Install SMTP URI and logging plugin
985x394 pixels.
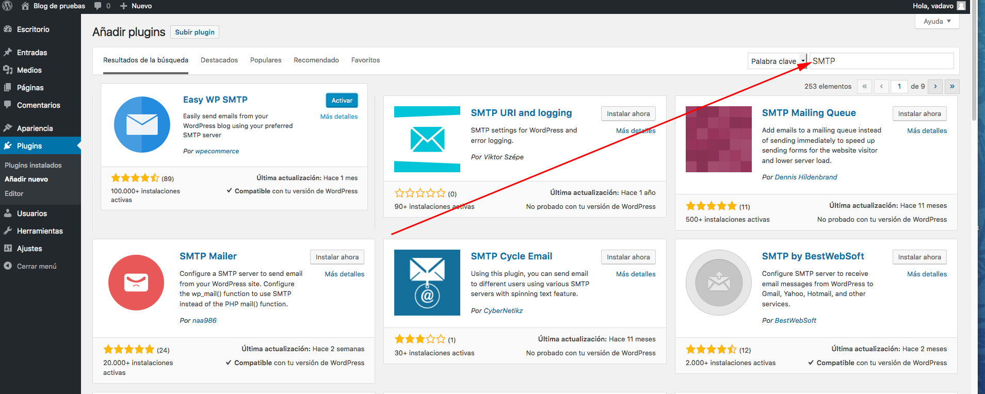tap(628, 114)
